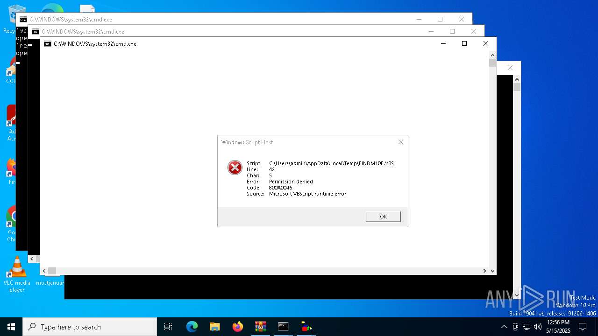Minimize the front cmd.exe window
598x336 pixels.
[443, 43]
